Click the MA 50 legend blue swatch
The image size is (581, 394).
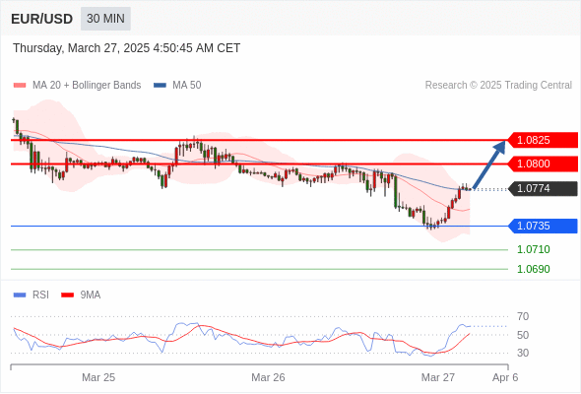click(x=160, y=86)
